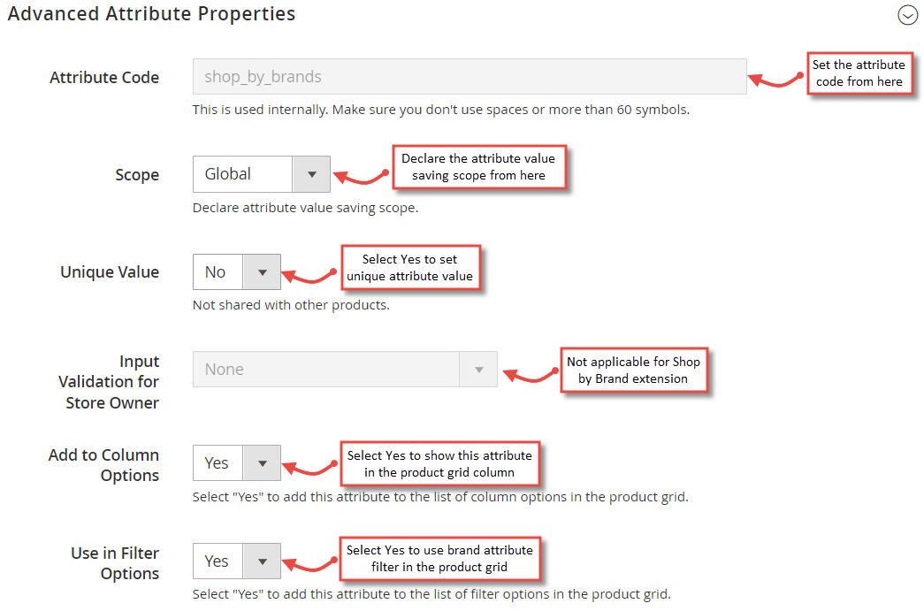Image resolution: width=924 pixels, height=611 pixels.
Task: Click the Scope field label
Action: (x=137, y=175)
